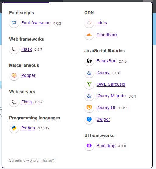Click the cdnjs logo icon
Image resolution: width=156 pixels, height=169 pixels.
[89, 23]
